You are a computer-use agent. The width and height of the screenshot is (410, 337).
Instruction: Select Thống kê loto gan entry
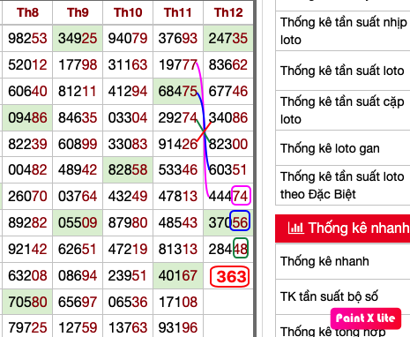click(343, 148)
